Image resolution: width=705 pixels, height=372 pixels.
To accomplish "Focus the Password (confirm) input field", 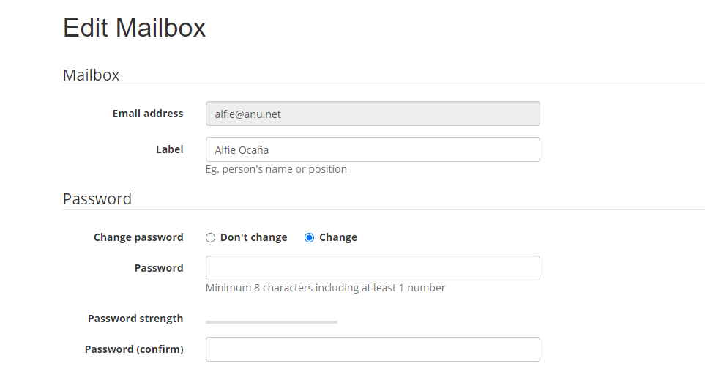I will (x=373, y=349).
